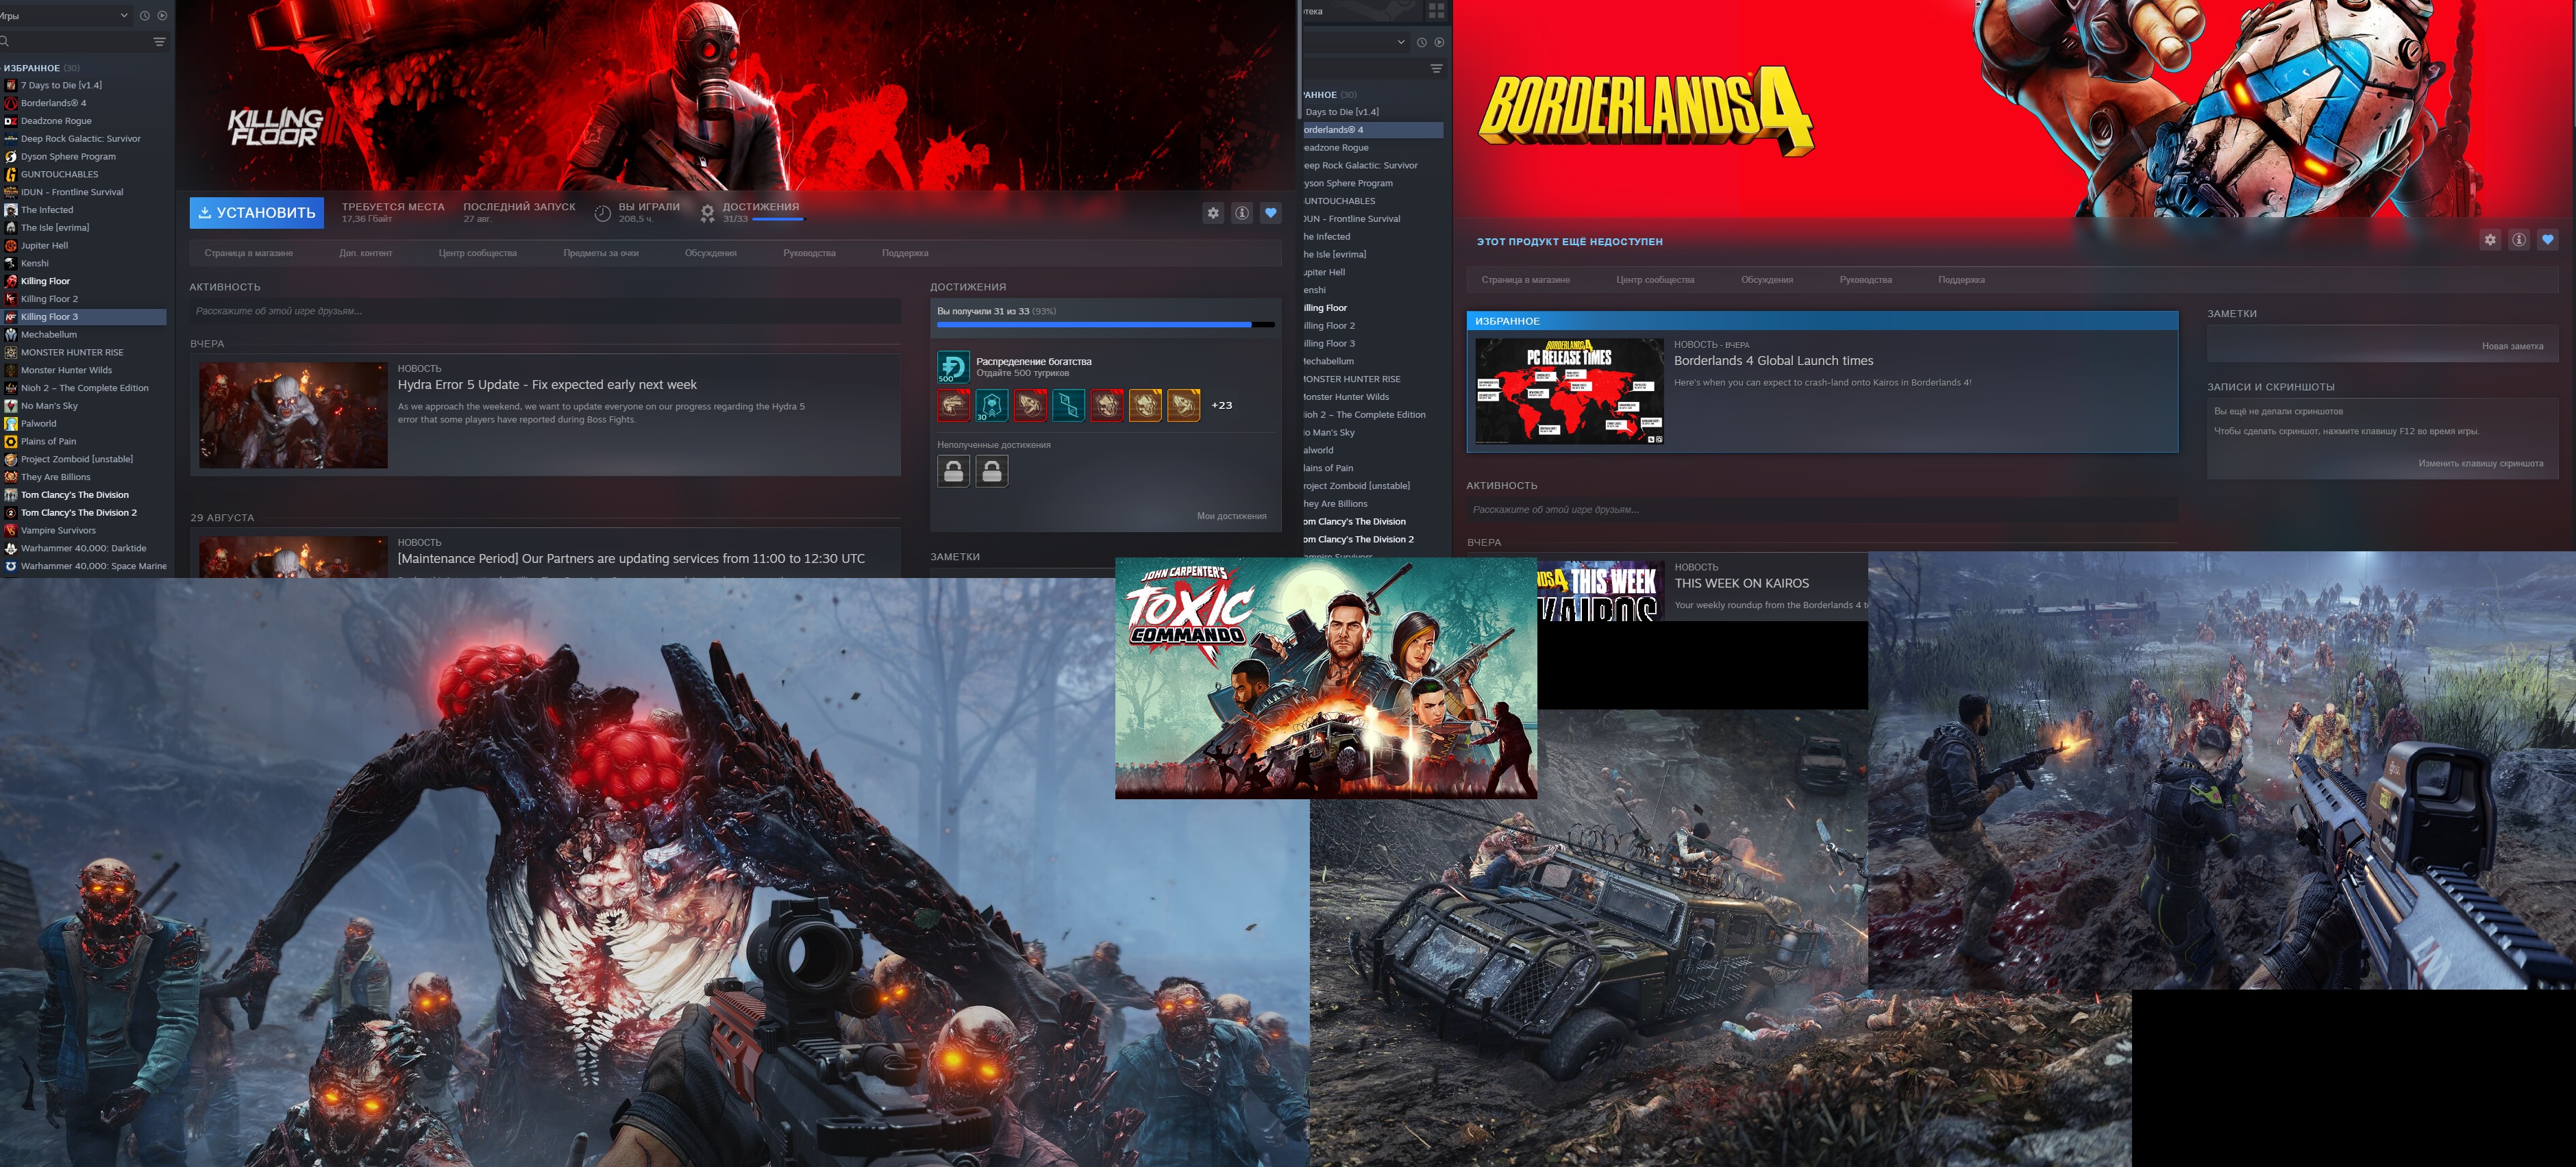Click Wealth Distribution achievement icon

tap(953, 367)
